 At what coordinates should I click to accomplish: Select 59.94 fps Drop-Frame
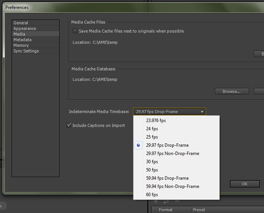click(177, 178)
